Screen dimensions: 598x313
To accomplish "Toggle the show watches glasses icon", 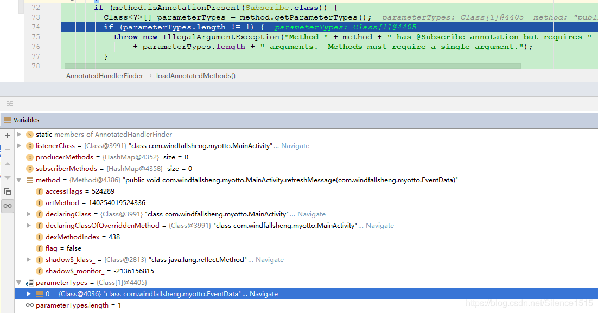I will coord(7,206).
